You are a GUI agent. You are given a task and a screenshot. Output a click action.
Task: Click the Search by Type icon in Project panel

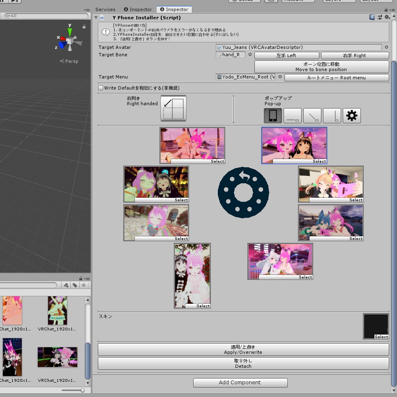pyautogui.click(x=66, y=285)
